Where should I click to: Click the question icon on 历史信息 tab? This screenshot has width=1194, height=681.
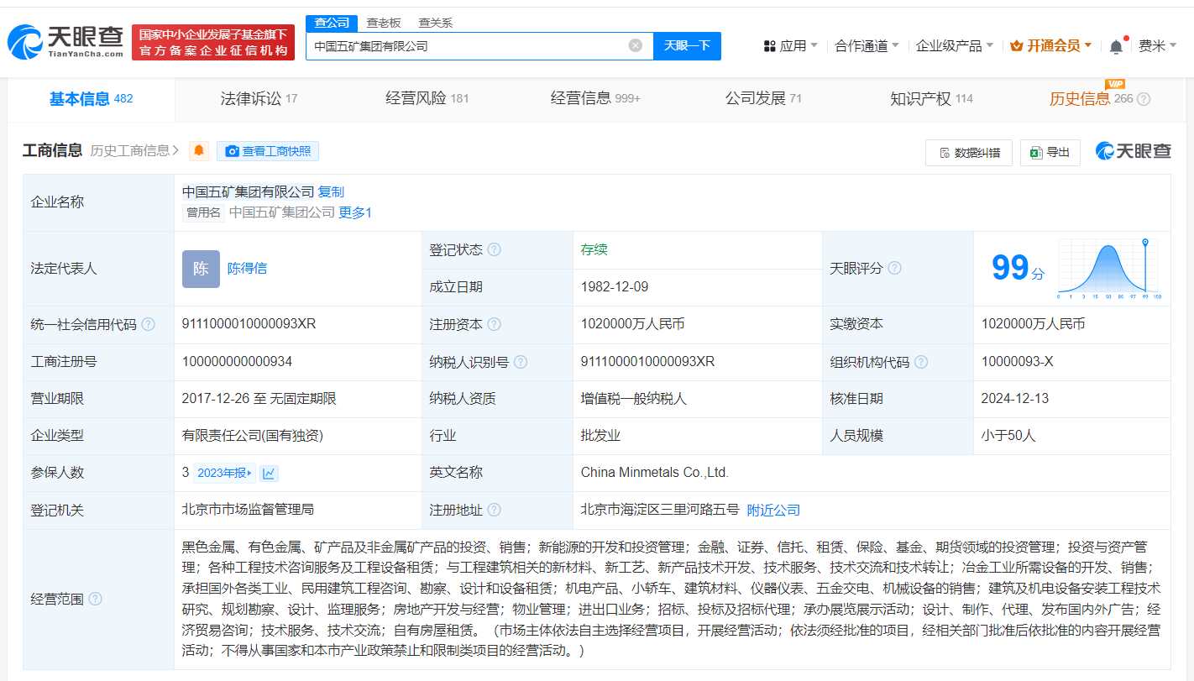[1144, 99]
